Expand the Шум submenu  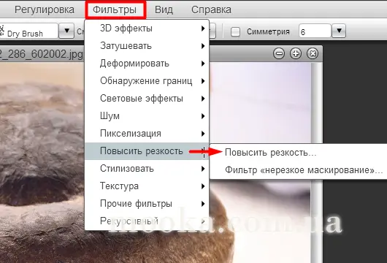[x=147, y=116]
